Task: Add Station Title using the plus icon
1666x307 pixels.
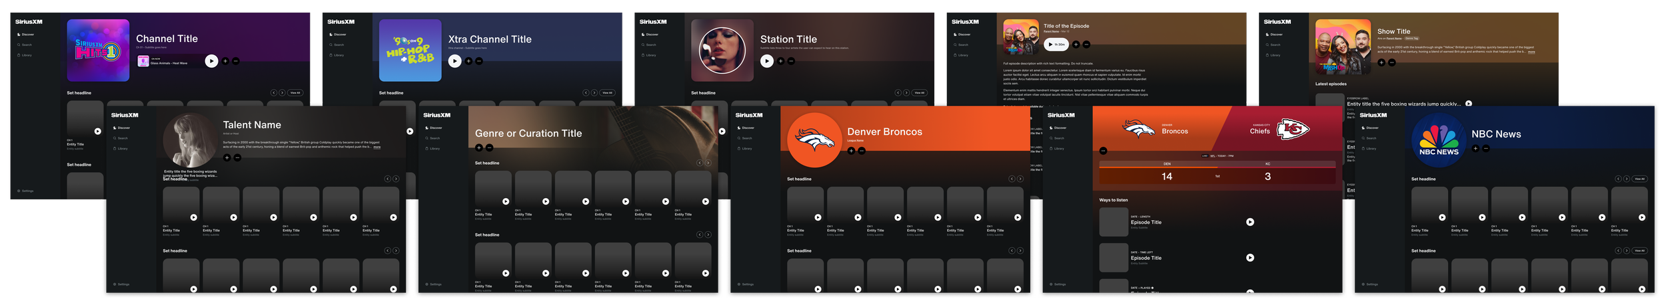Action: pyautogui.click(x=780, y=61)
